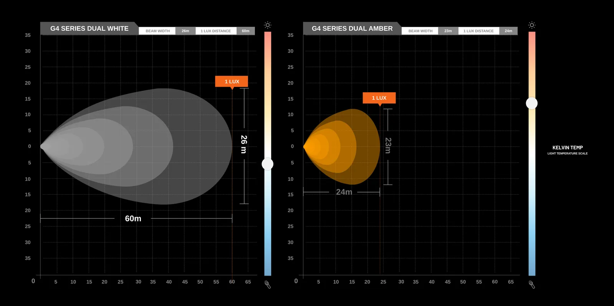Viewport: 614px width, 306px height.
Task: Click the flashlight icon below the amber chart's slider
Action: [x=531, y=284]
